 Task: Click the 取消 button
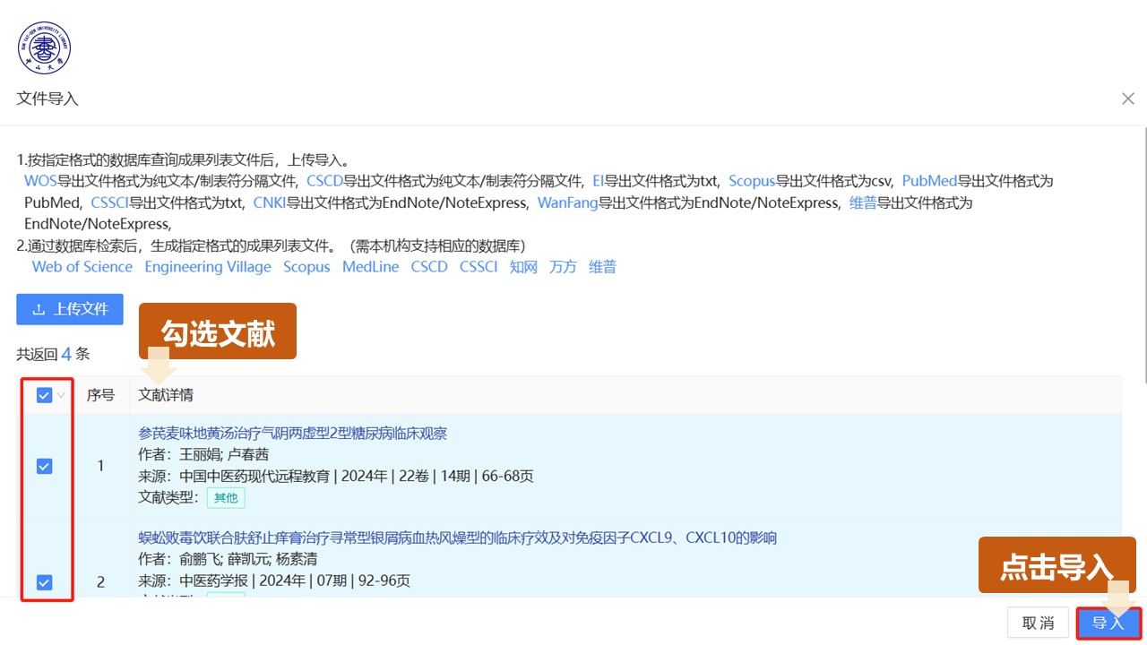[1038, 623]
